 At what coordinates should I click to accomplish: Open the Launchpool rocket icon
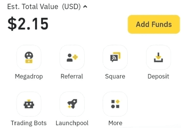(x=72, y=104)
